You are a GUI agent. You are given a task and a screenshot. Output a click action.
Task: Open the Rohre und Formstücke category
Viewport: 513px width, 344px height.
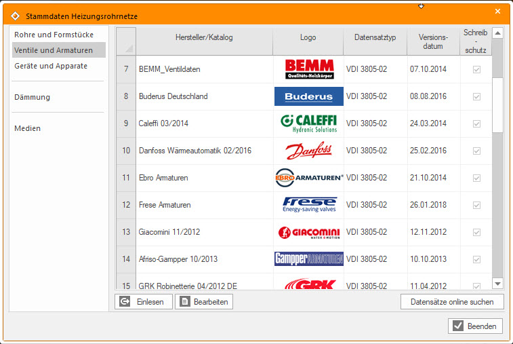click(54, 34)
